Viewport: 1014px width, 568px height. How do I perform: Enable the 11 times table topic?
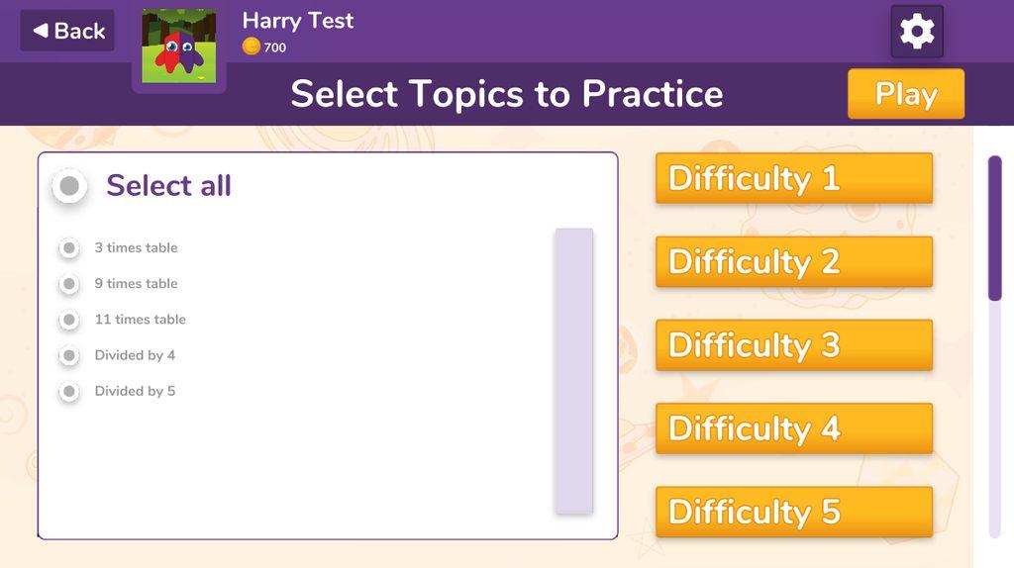tap(69, 320)
